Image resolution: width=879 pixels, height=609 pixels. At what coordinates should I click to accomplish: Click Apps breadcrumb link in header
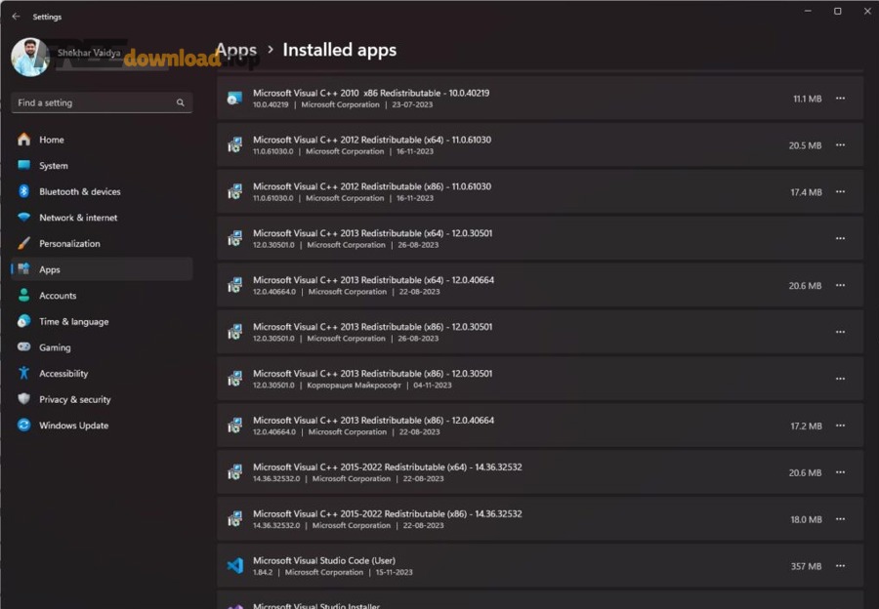point(236,50)
